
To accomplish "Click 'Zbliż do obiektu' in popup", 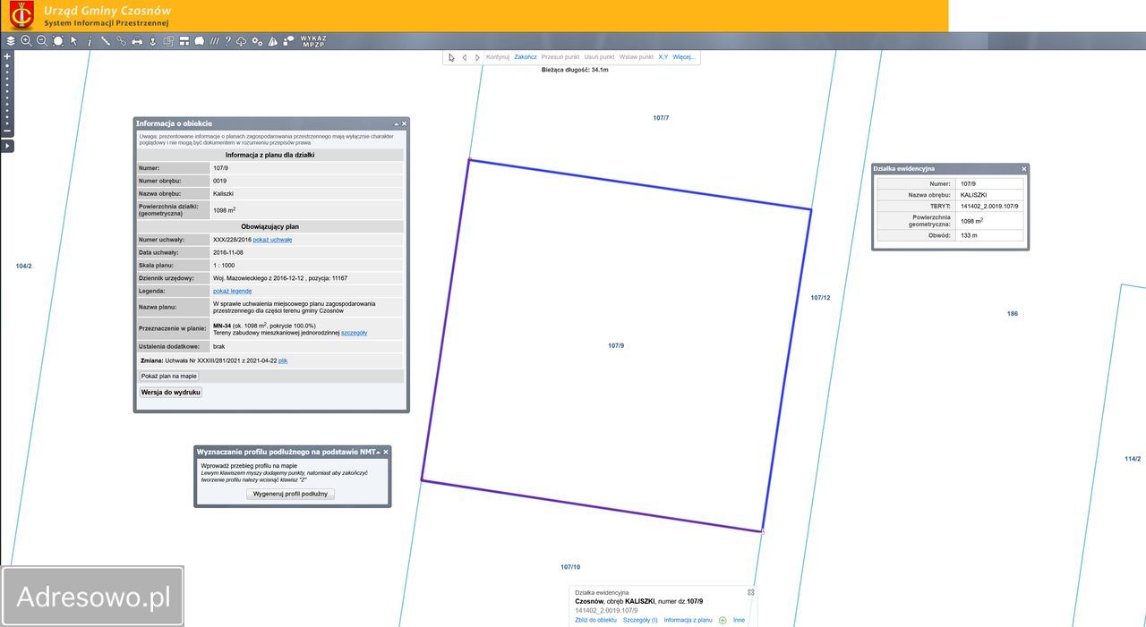I will [x=595, y=620].
